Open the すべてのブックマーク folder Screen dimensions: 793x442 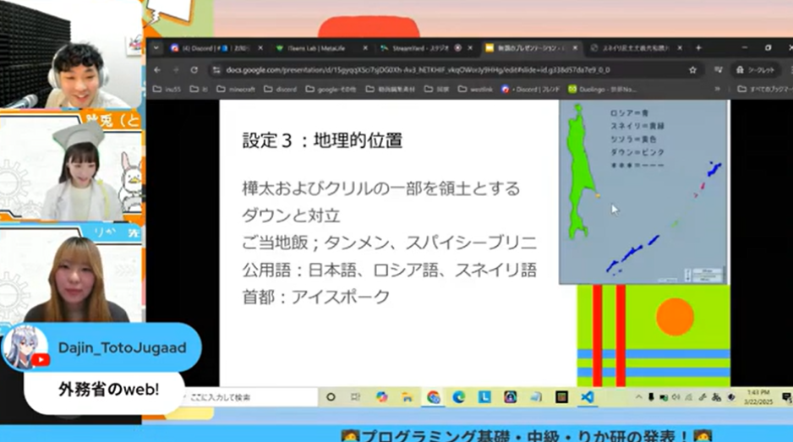[764, 90]
